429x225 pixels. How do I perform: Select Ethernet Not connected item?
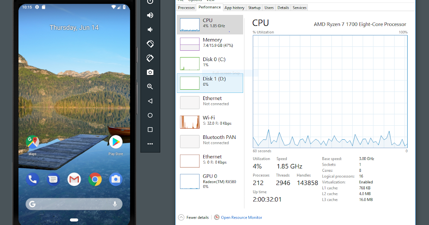[210, 102]
